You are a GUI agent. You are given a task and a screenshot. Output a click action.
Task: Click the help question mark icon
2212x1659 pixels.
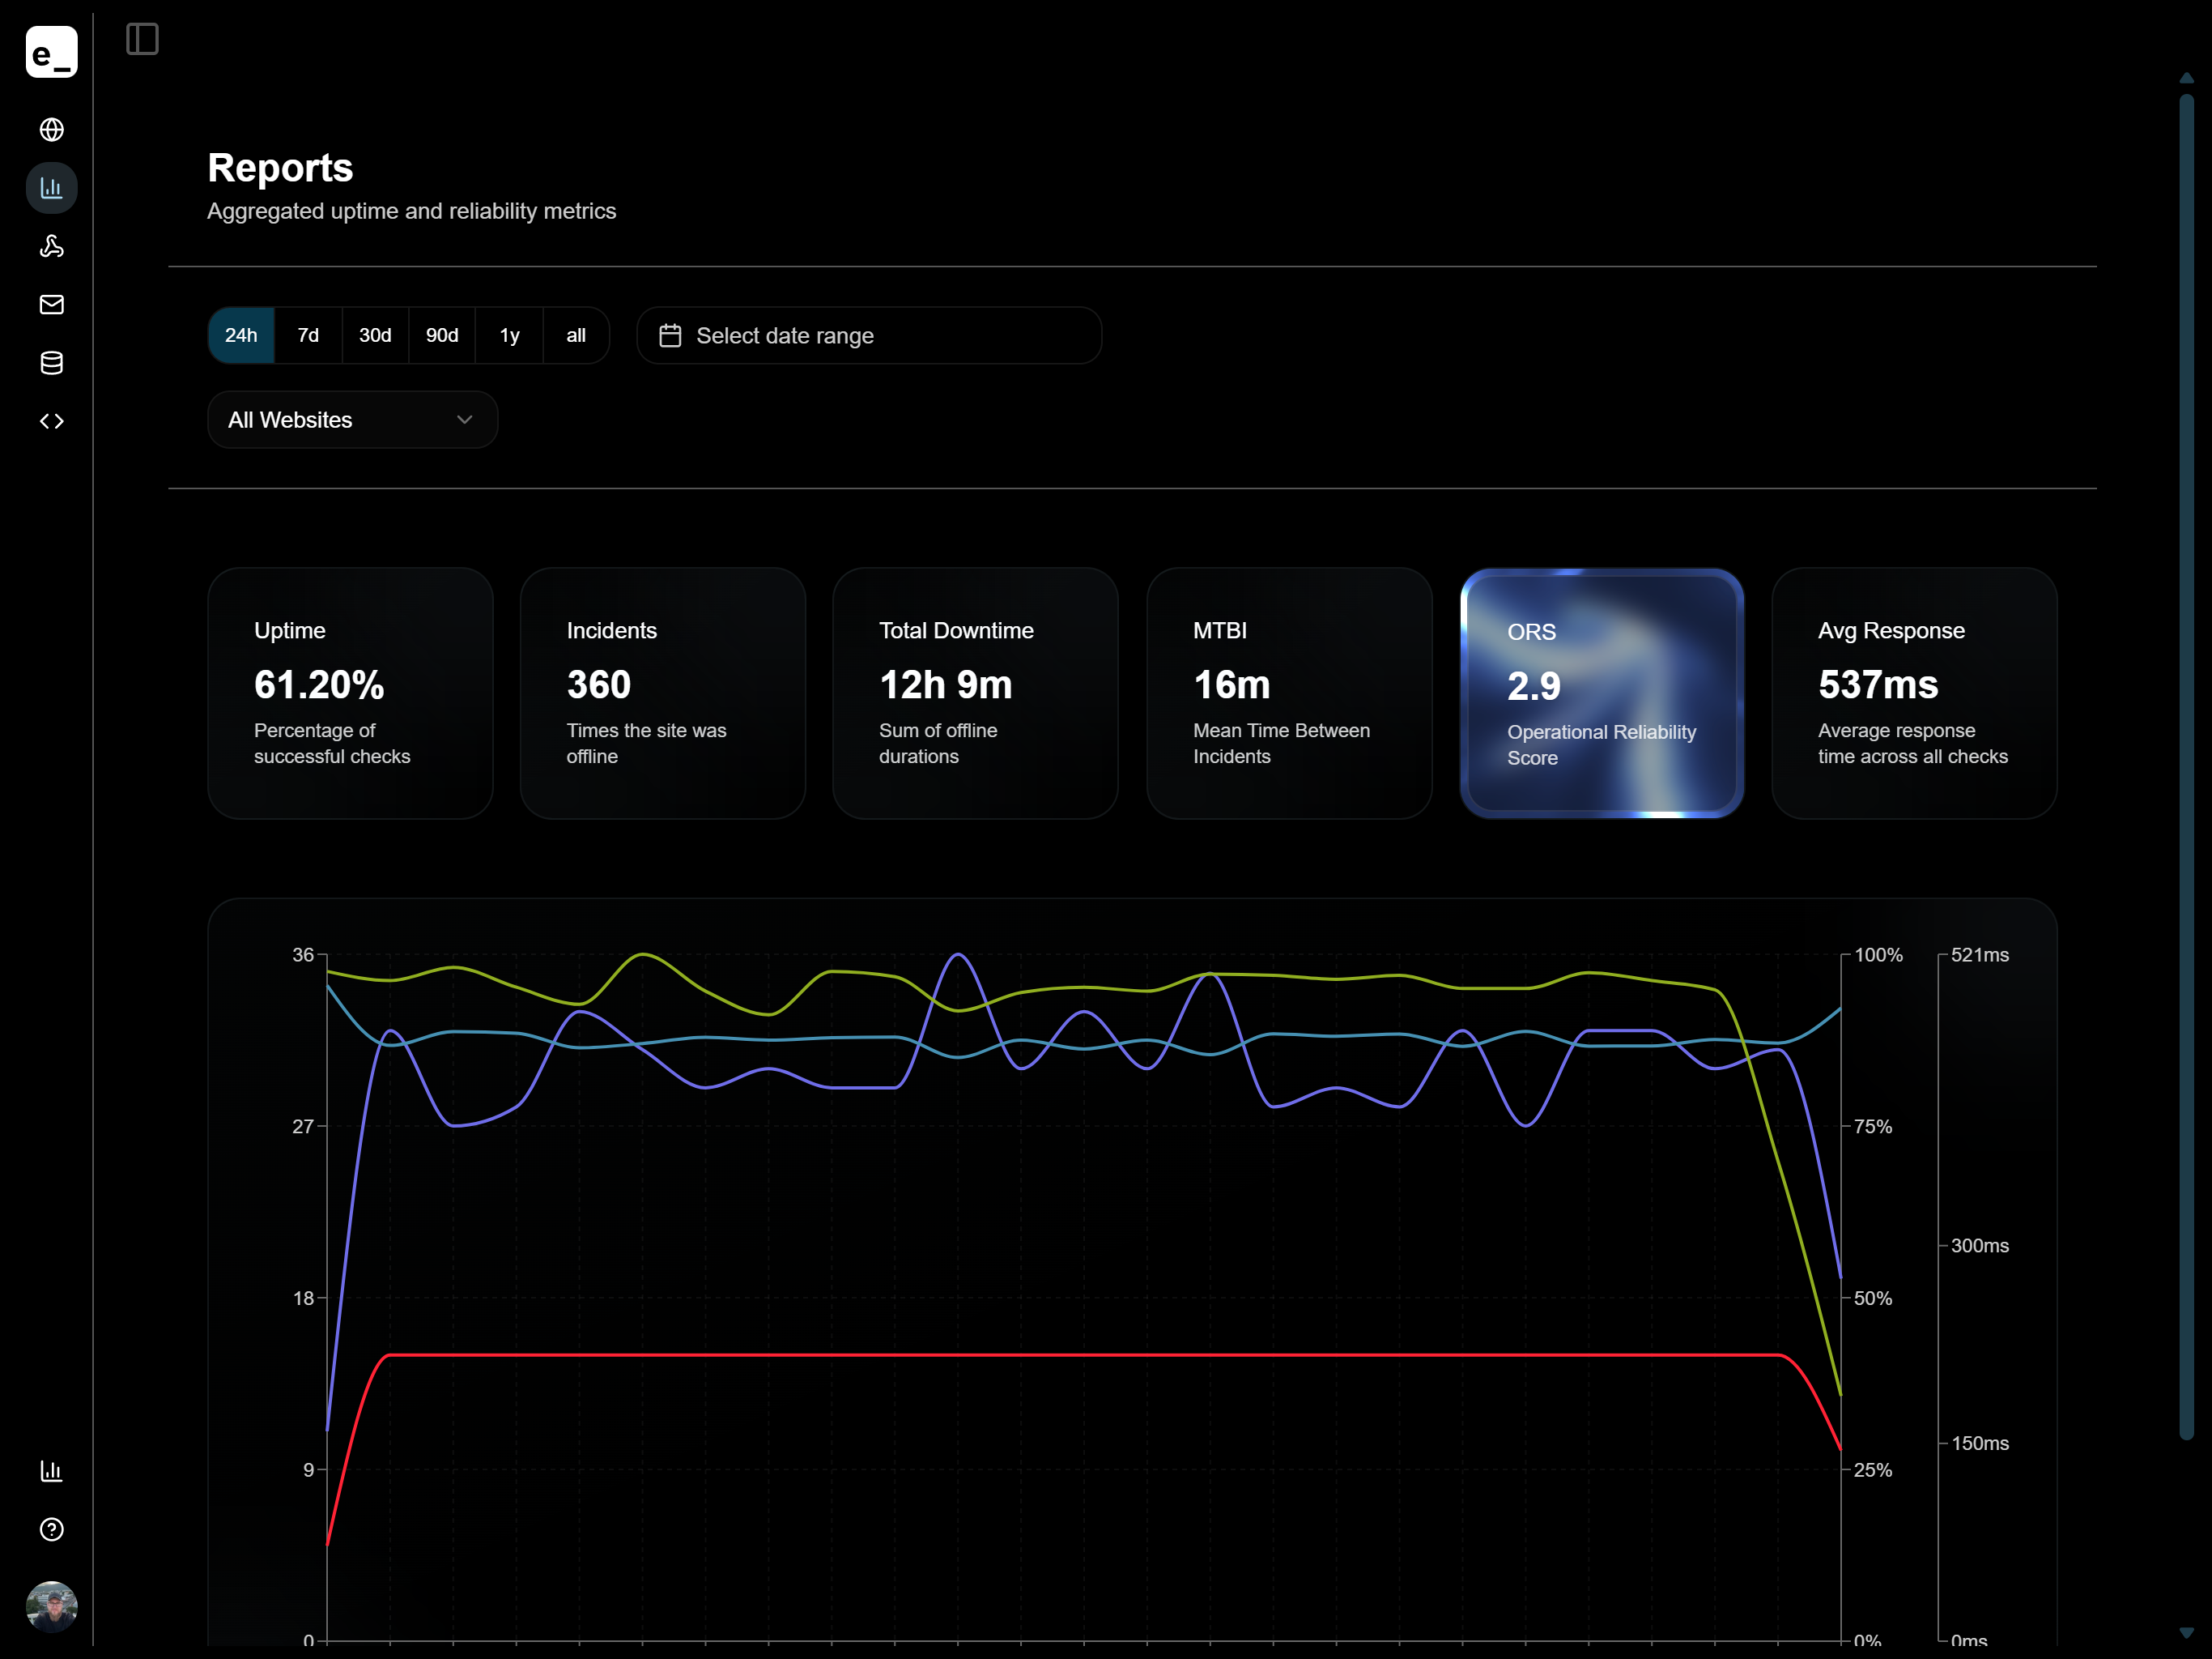[51, 1529]
